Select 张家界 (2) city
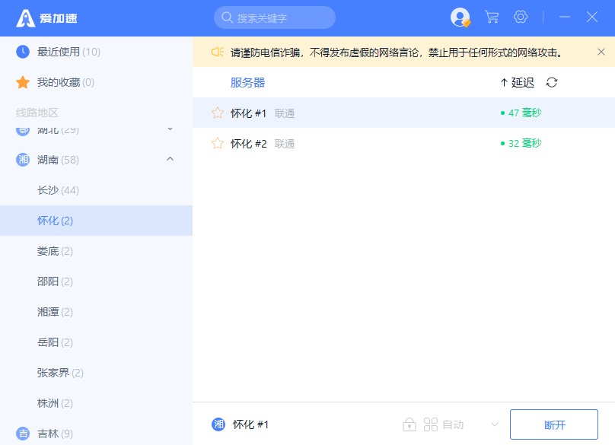Screen dimensions: 615x445 pyautogui.click(x=96, y=373)
